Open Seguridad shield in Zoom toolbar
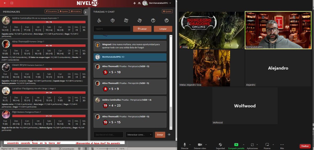The image size is (314, 150). [x=220, y=146]
